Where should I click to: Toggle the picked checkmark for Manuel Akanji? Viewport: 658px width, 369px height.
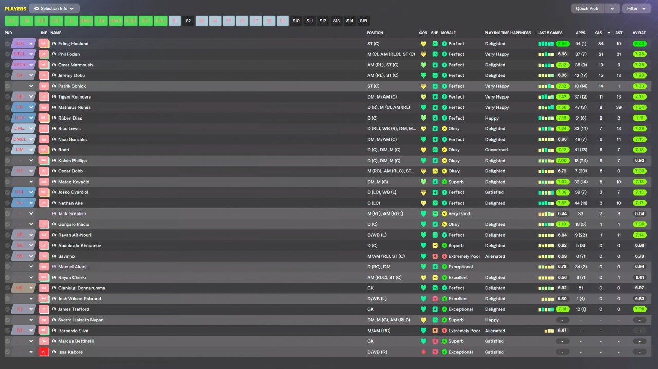[7, 267]
